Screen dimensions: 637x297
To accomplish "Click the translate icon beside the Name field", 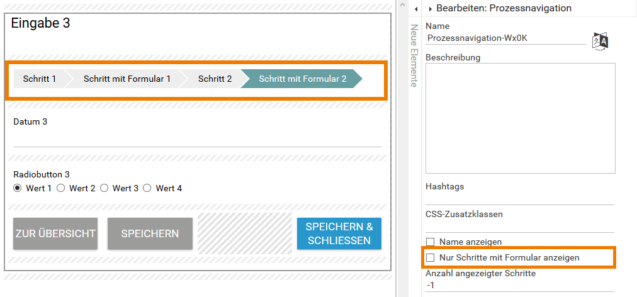I will coord(600,41).
